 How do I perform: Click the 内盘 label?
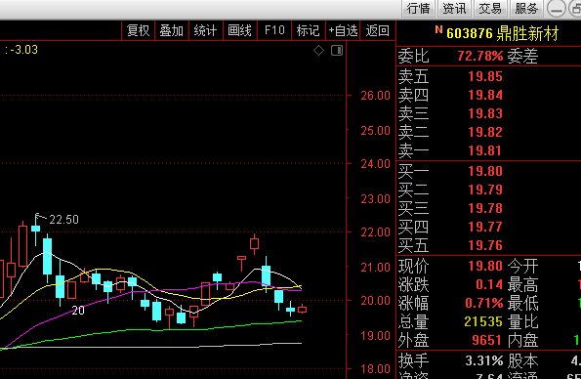[522, 340]
